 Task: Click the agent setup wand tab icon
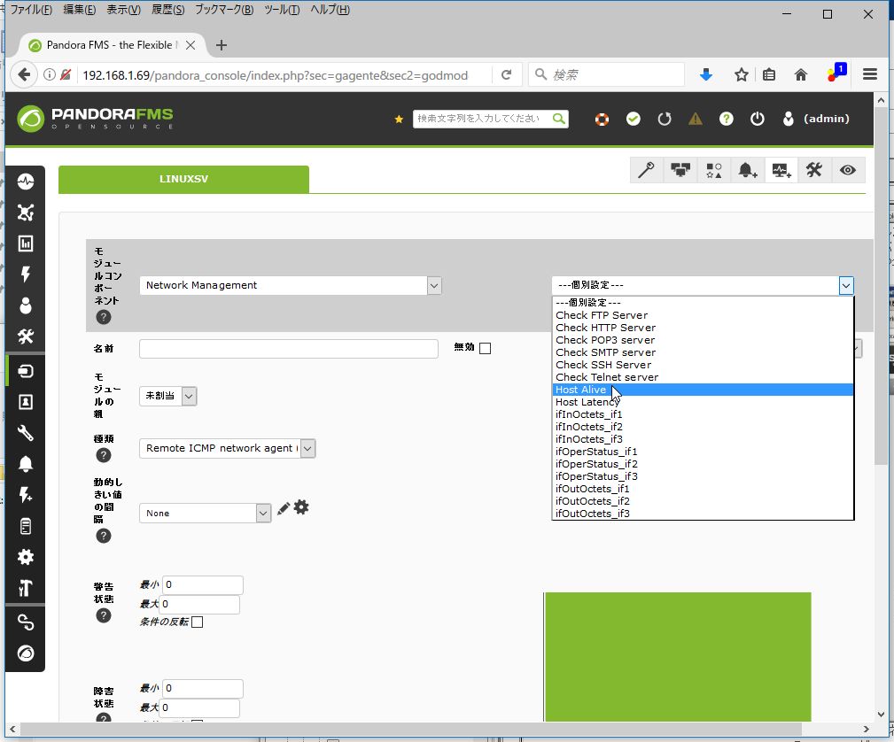click(647, 170)
